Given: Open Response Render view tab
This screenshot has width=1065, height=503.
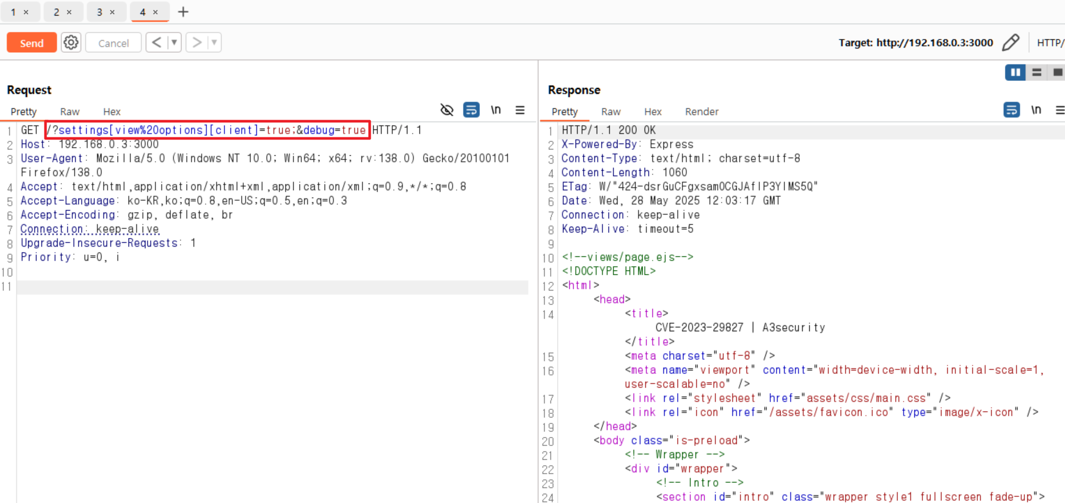Looking at the screenshot, I should click(x=702, y=112).
